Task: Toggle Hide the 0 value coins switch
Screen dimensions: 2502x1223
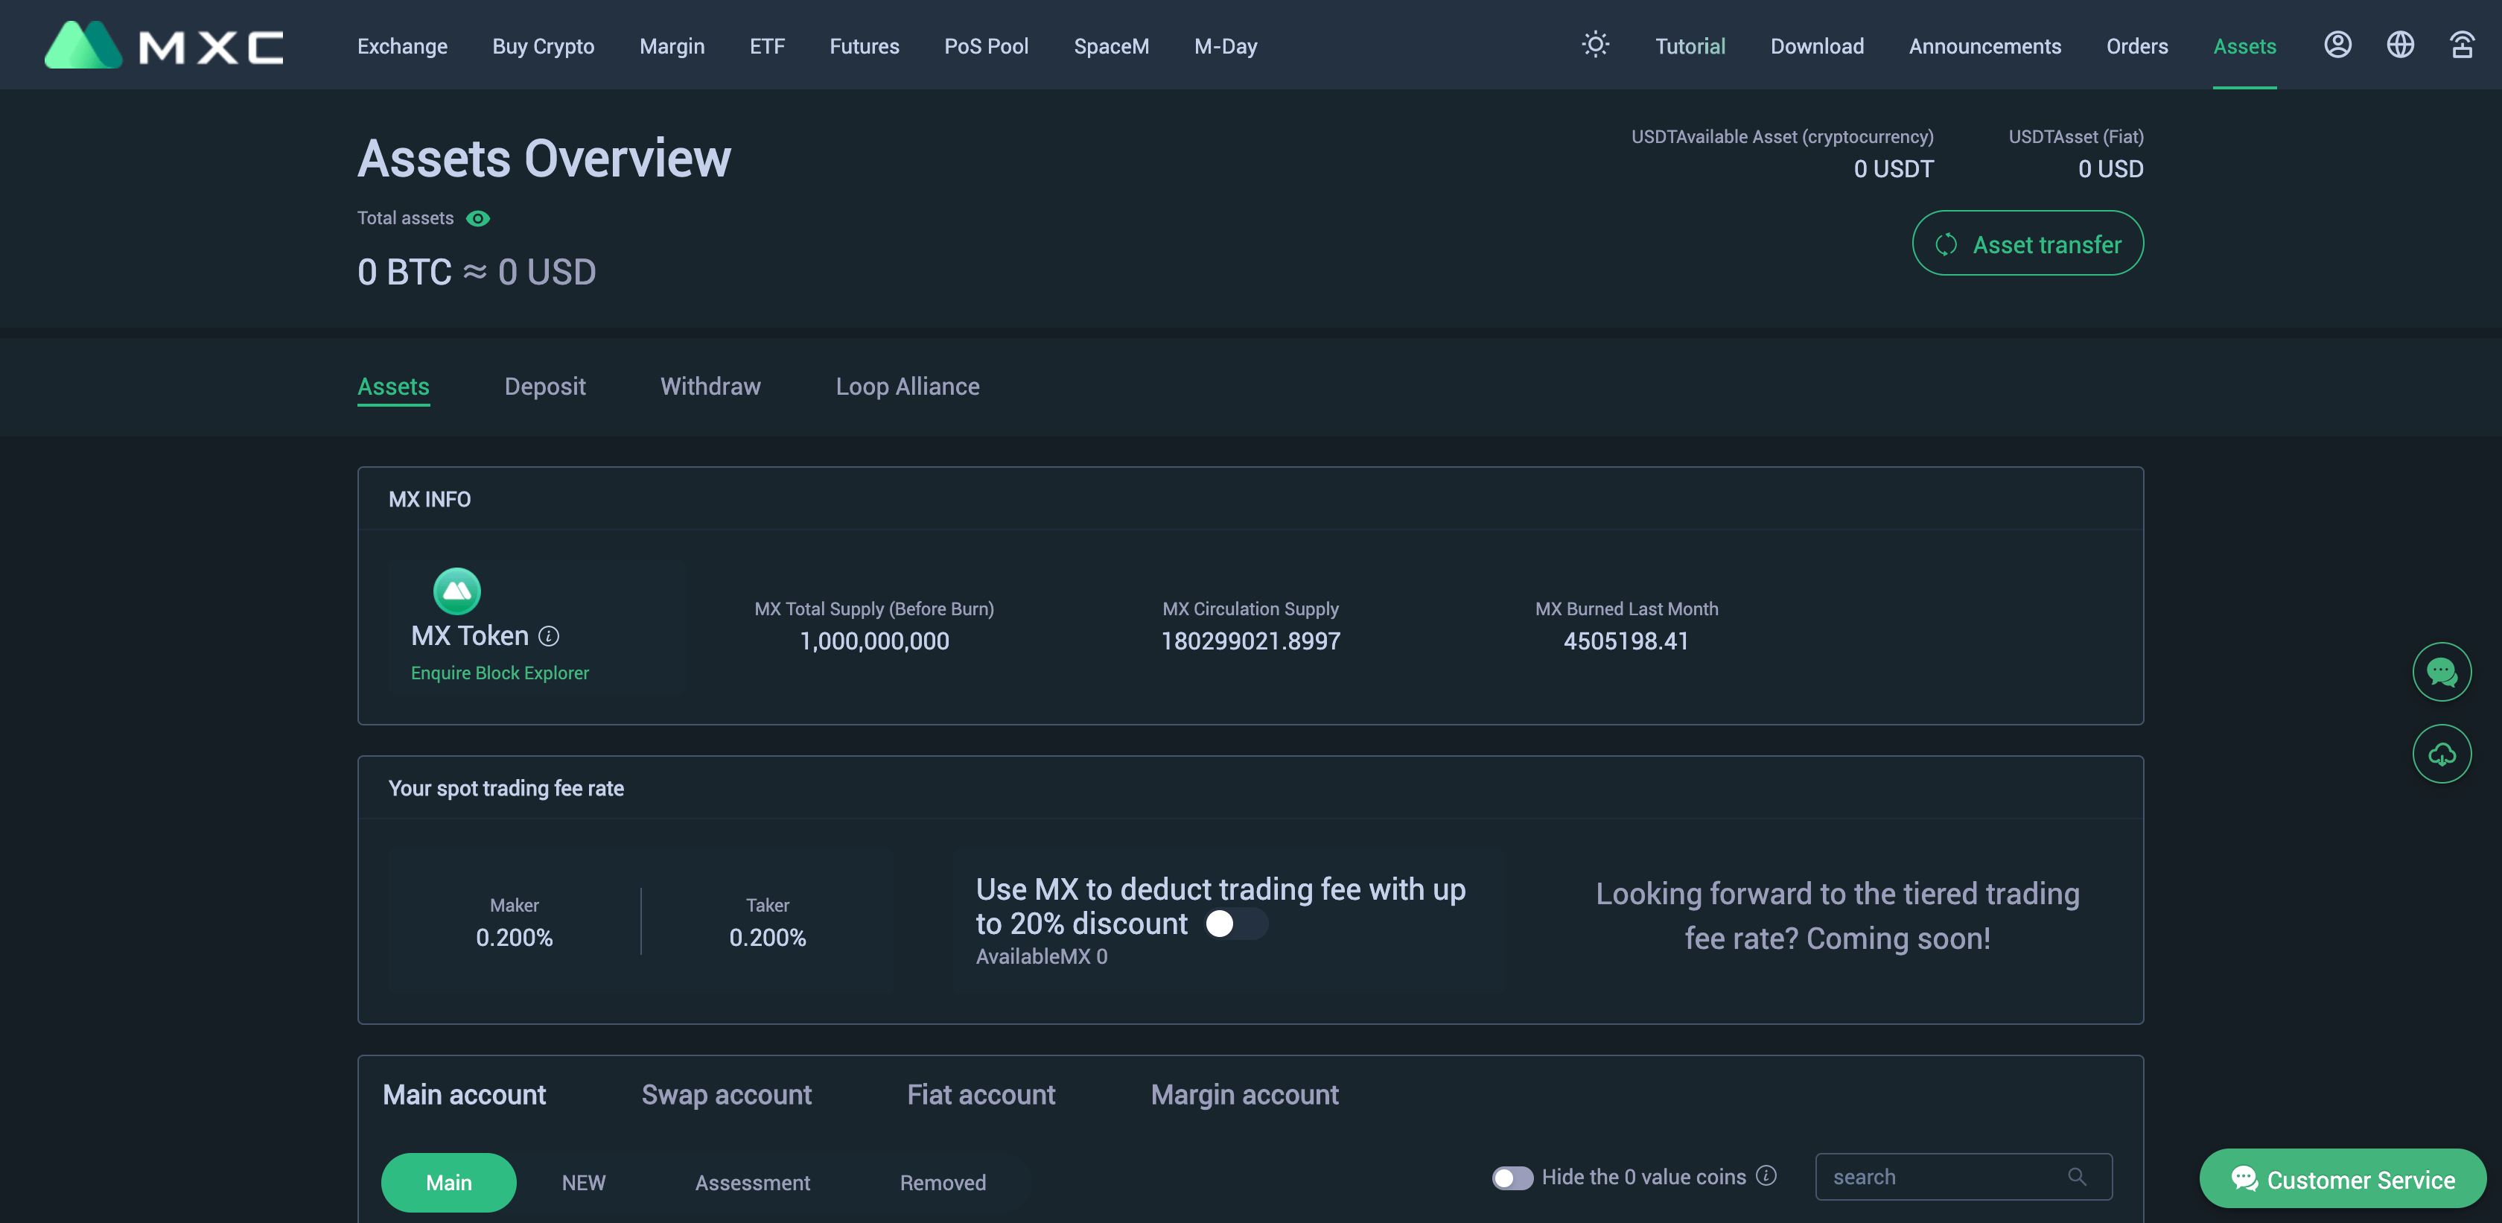Action: 1512,1178
